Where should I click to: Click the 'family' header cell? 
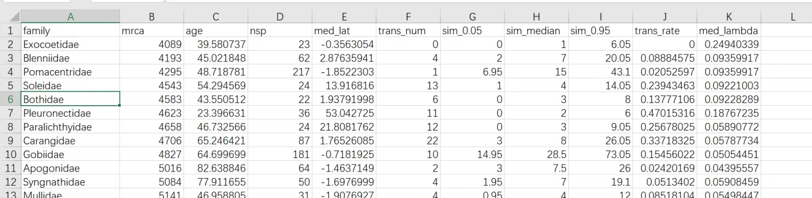(x=70, y=31)
